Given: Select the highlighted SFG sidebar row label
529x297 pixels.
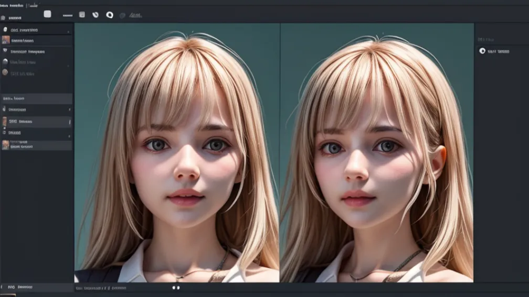Looking at the screenshot, I should 20,122.
